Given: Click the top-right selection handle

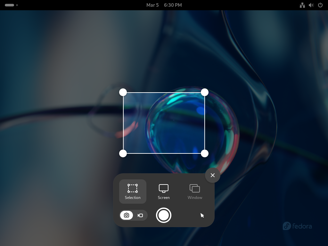Looking at the screenshot, I should pos(205,92).
